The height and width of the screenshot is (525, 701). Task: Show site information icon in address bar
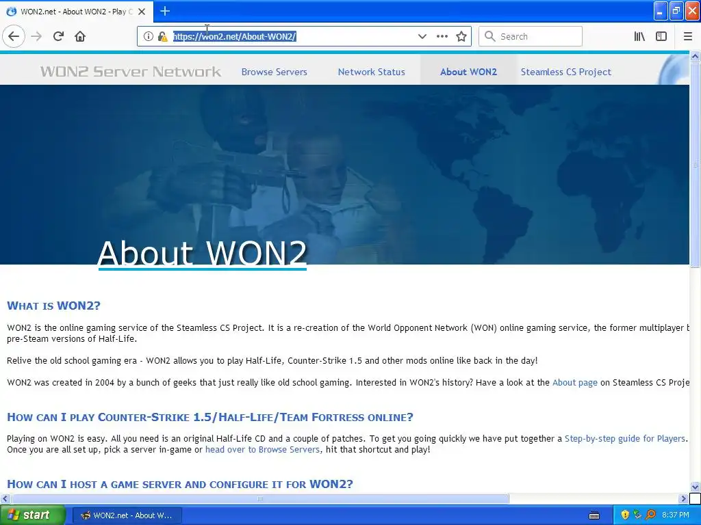[x=149, y=36]
